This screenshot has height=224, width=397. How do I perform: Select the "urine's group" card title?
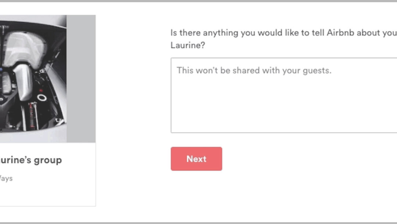[31, 160]
